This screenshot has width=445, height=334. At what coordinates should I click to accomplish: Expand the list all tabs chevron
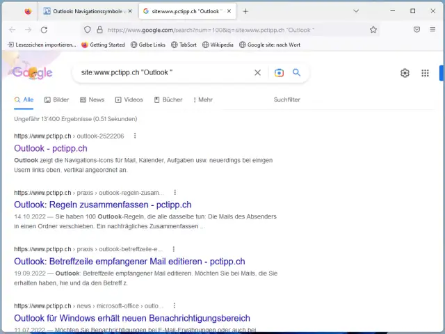point(356,11)
